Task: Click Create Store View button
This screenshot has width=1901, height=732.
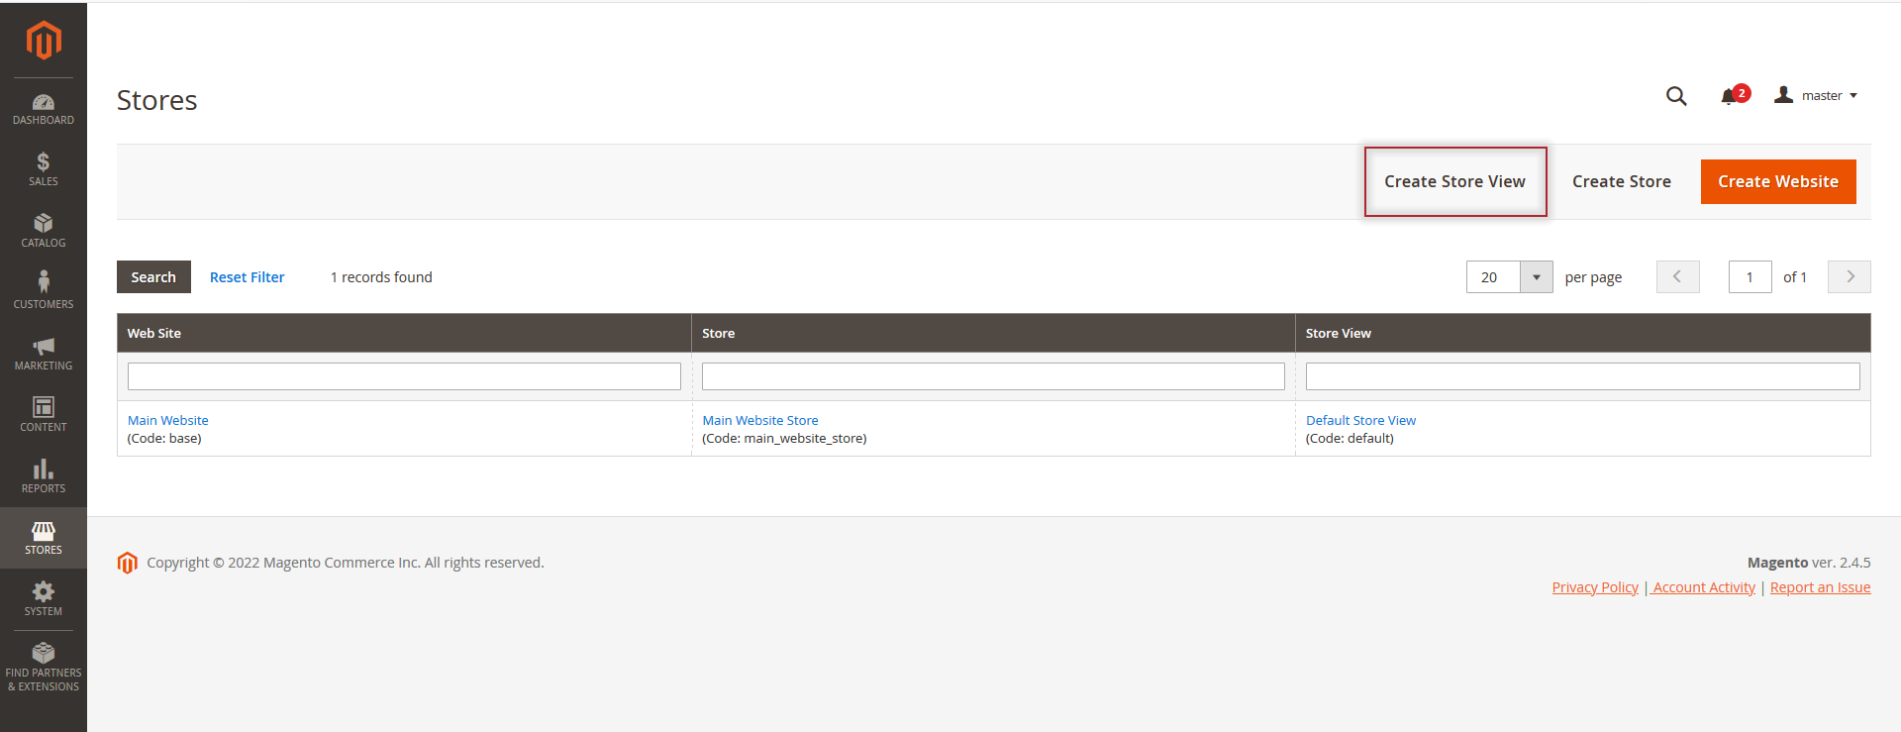Action: [1455, 181]
